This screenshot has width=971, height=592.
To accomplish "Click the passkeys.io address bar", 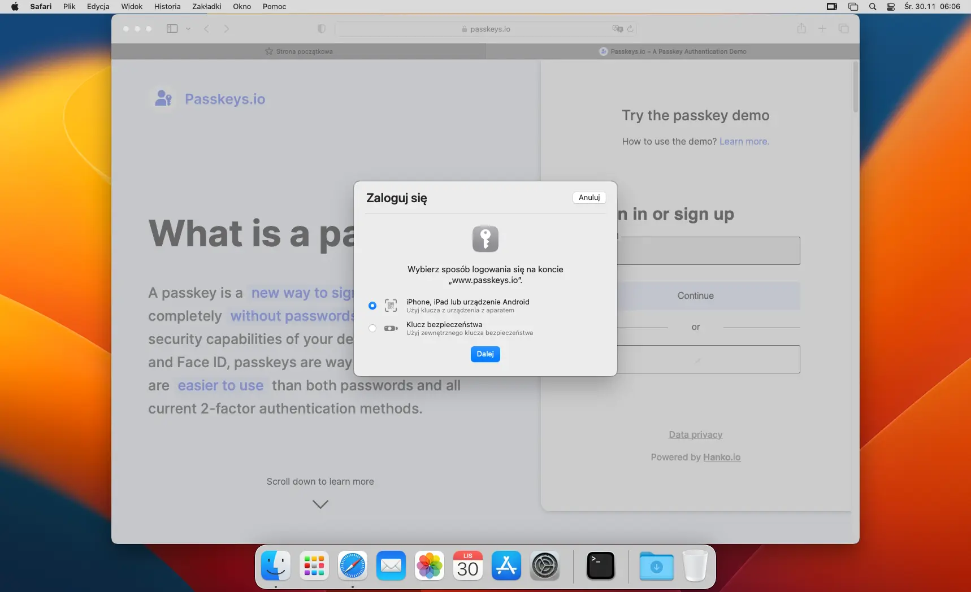I will (x=485, y=29).
